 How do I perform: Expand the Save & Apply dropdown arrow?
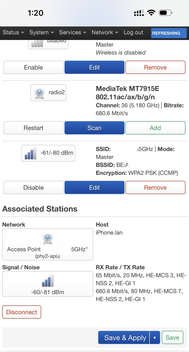coord(154,338)
